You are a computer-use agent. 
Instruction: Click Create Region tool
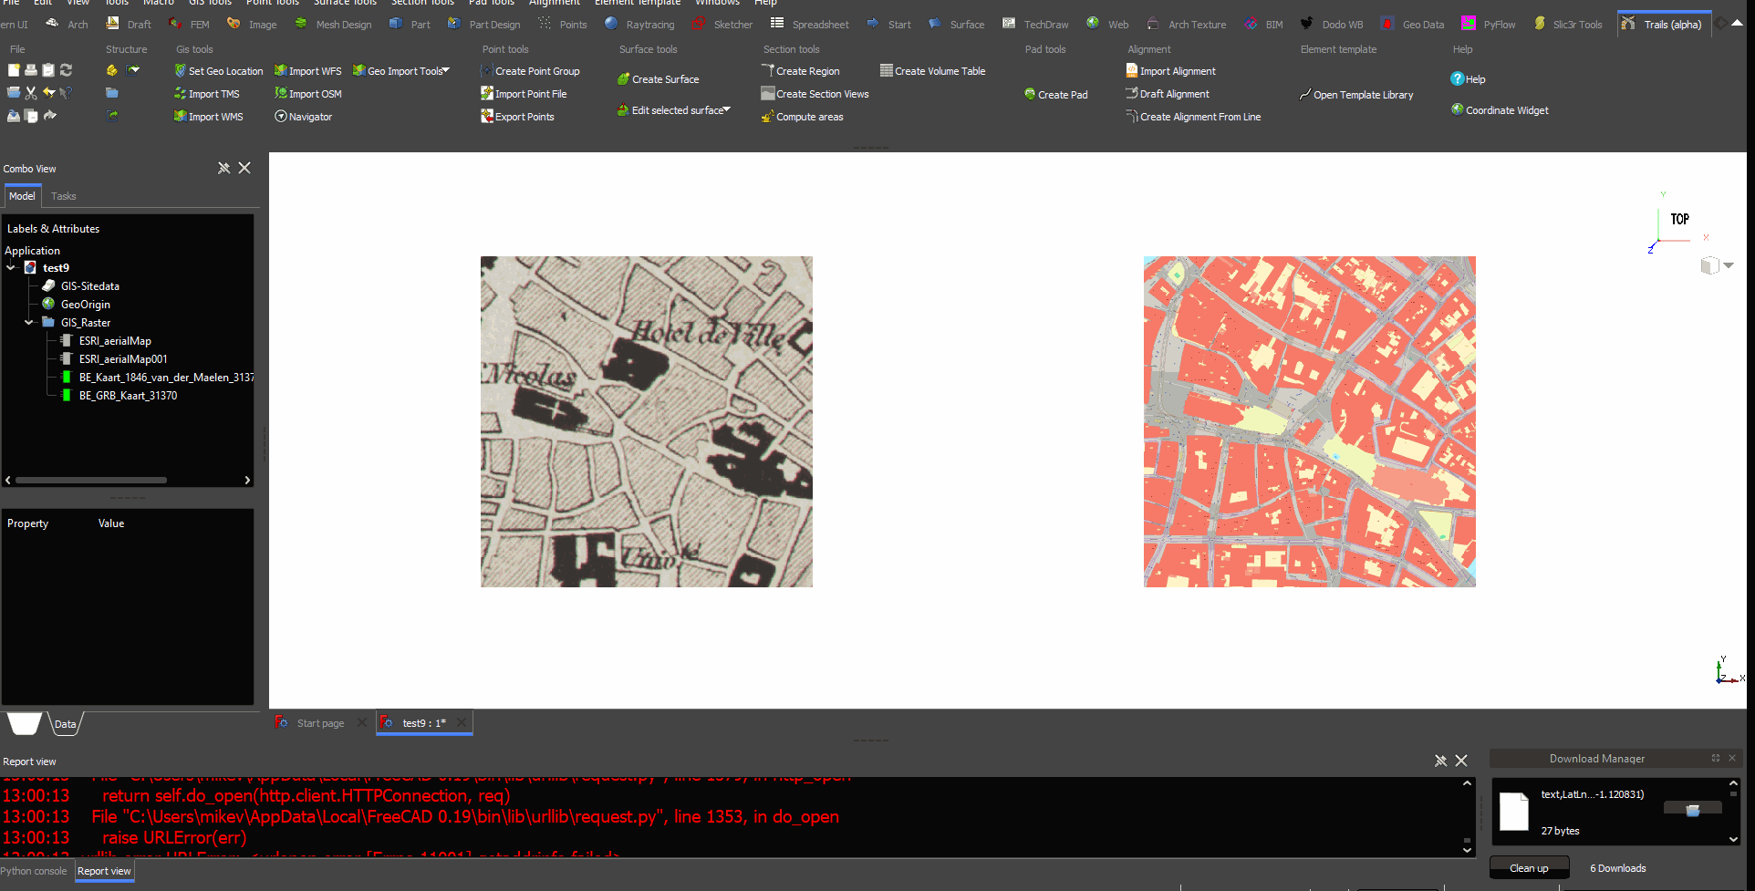[x=800, y=71]
